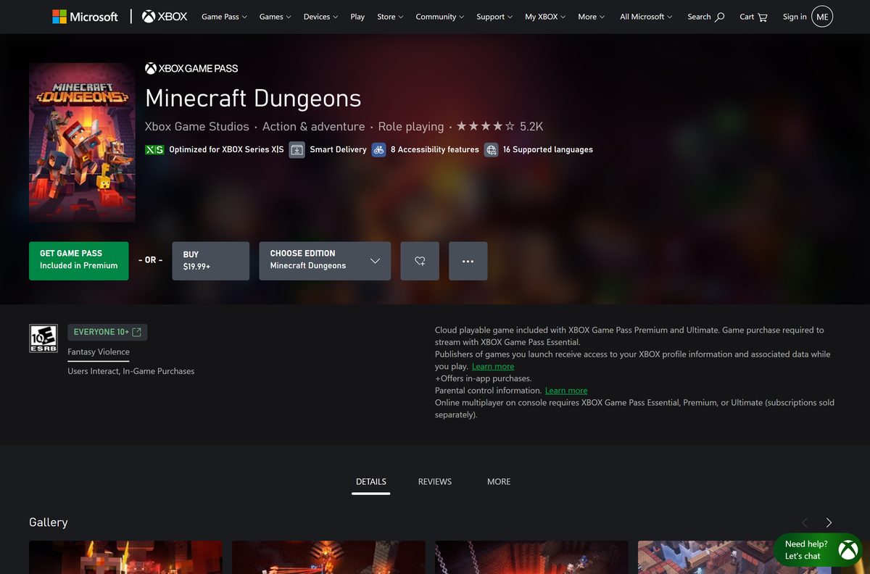The width and height of the screenshot is (870, 574).
Task: Click Learn more about profile information
Action: [x=493, y=367]
